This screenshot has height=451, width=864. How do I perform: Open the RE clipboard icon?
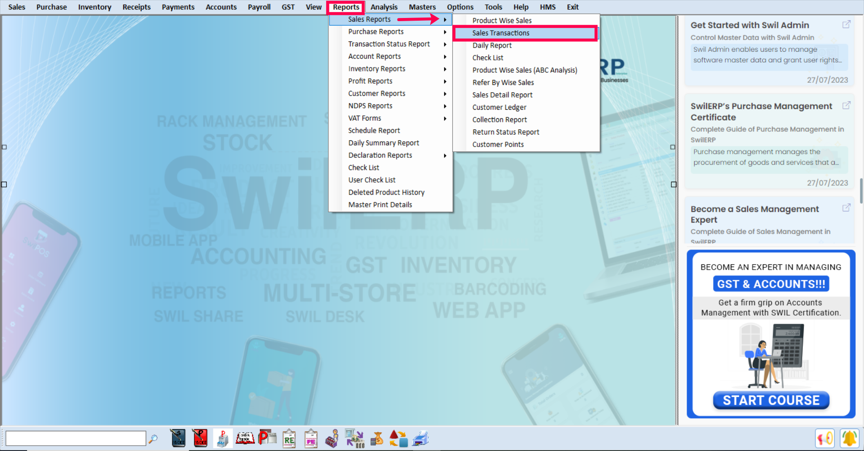(x=289, y=438)
